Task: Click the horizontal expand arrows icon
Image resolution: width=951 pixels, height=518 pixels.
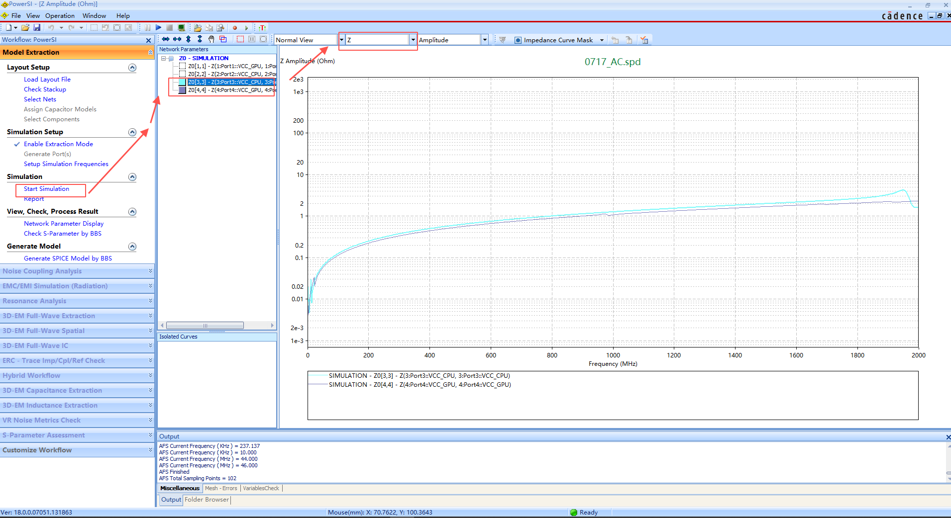Action: 166,39
